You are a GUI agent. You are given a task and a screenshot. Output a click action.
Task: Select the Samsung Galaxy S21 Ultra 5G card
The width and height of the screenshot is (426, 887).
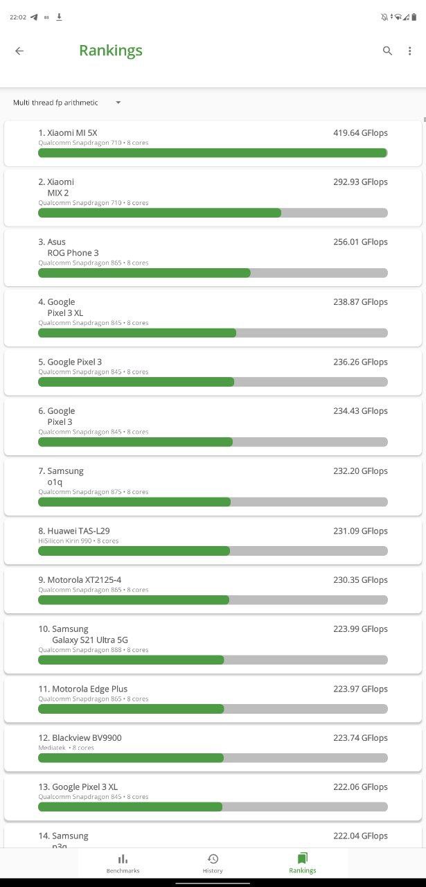click(x=213, y=644)
